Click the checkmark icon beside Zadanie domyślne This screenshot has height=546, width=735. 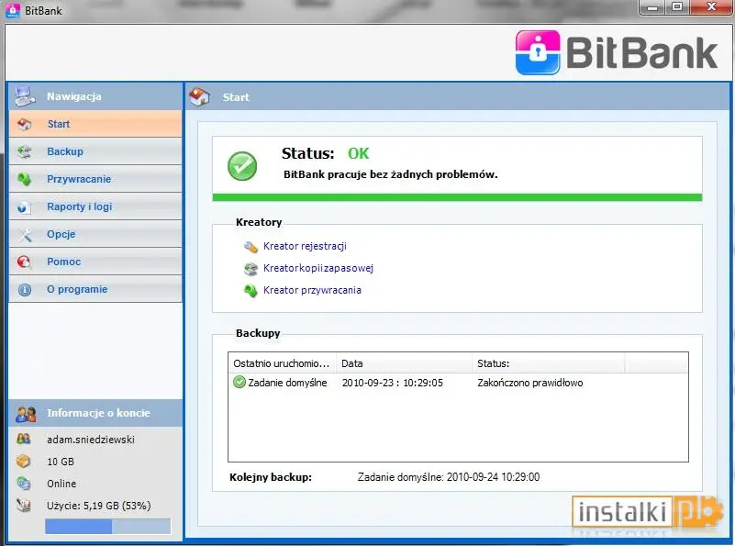[239, 382]
